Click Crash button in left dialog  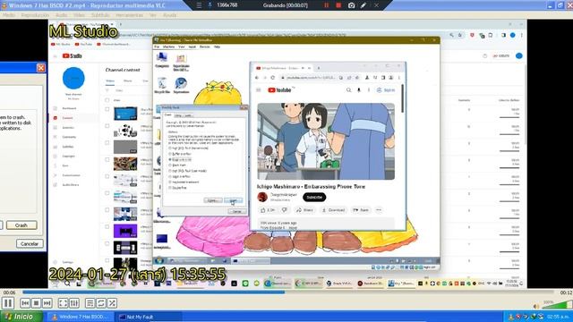click(21, 225)
